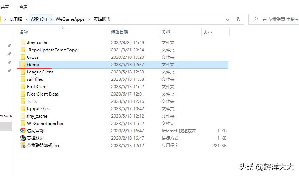Select the file name text WeGameLauncher
The image size is (299, 176).
[x=45, y=123]
